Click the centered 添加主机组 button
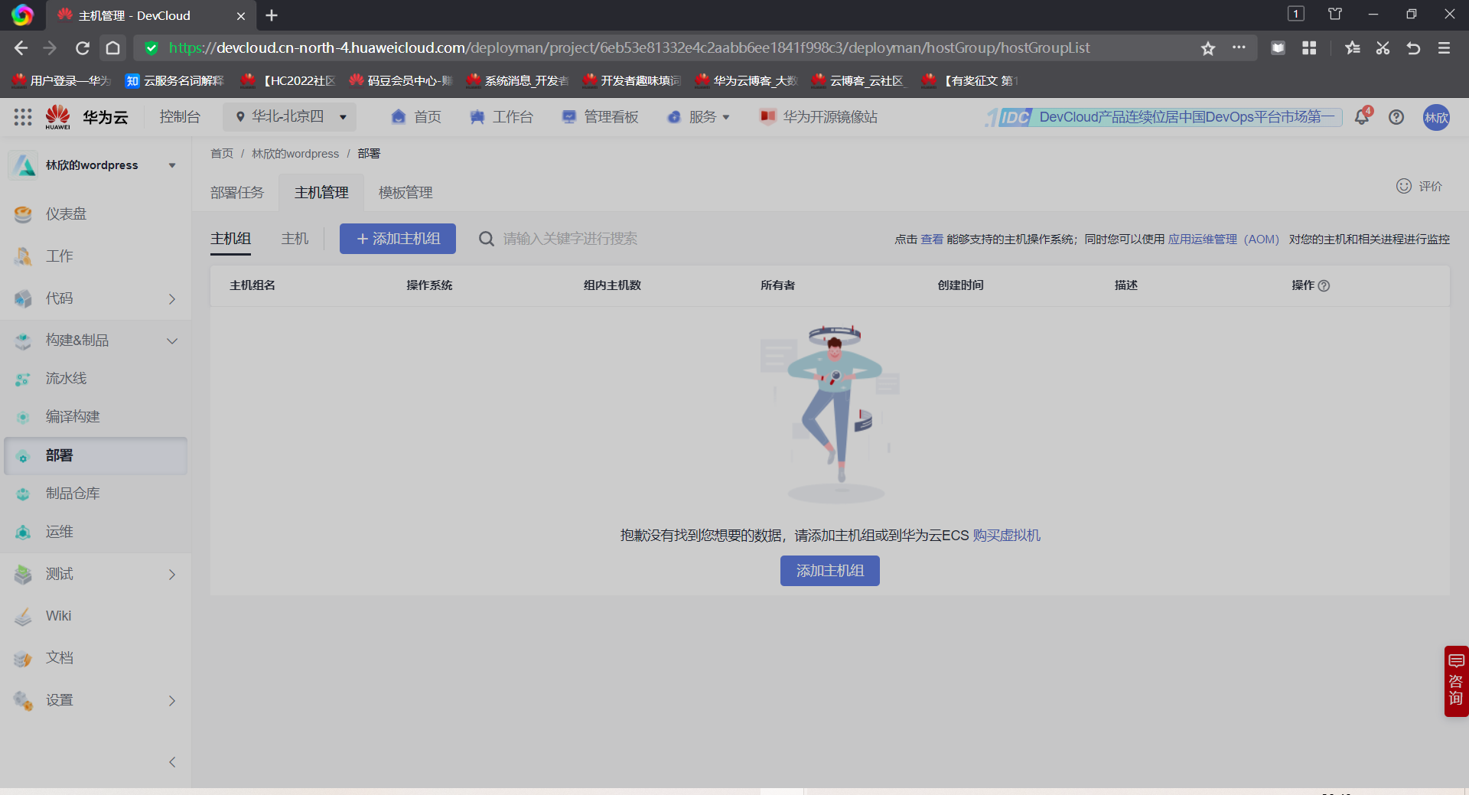Image resolution: width=1469 pixels, height=795 pixels. [x=830, y=571]
